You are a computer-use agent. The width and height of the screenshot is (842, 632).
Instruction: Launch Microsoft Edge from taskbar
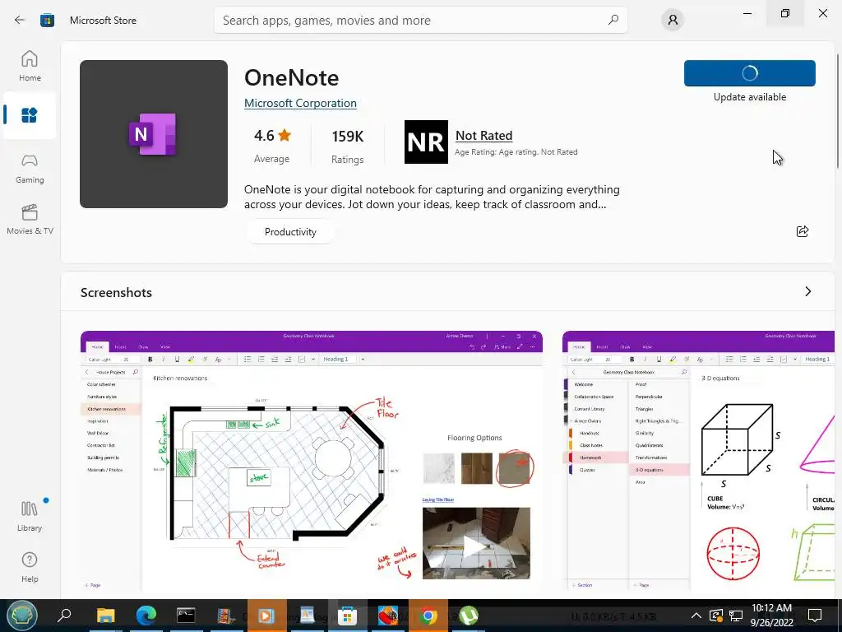146,615
